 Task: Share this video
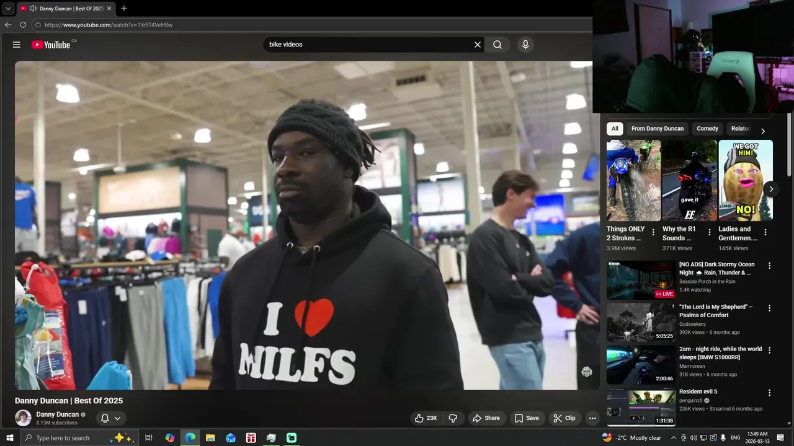486,418
